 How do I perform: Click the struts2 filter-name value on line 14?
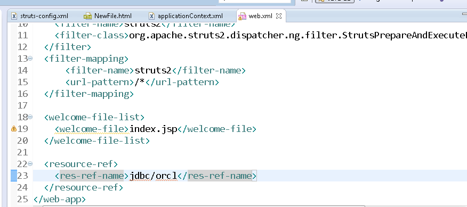click(154, 70)
